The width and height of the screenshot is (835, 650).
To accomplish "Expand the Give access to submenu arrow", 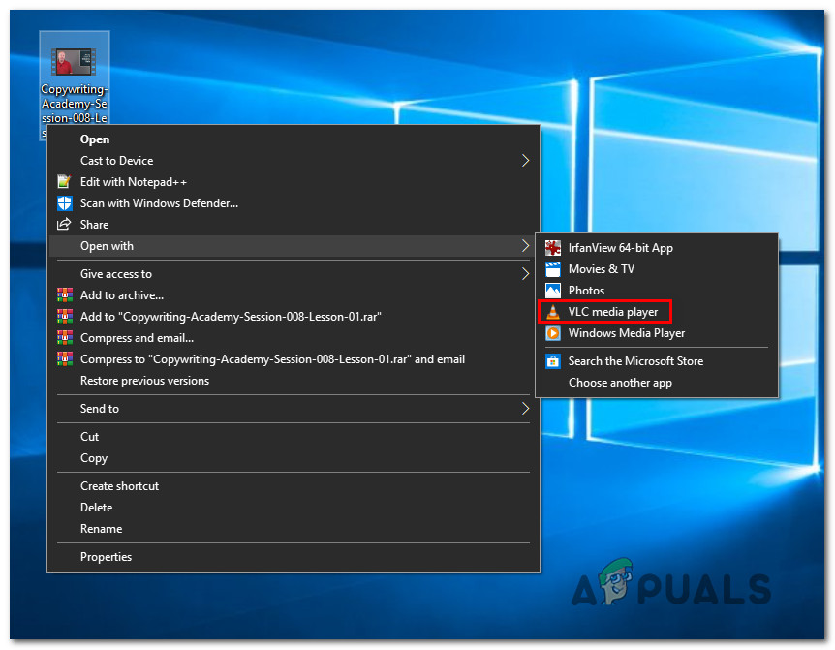I will click(525, 273).
